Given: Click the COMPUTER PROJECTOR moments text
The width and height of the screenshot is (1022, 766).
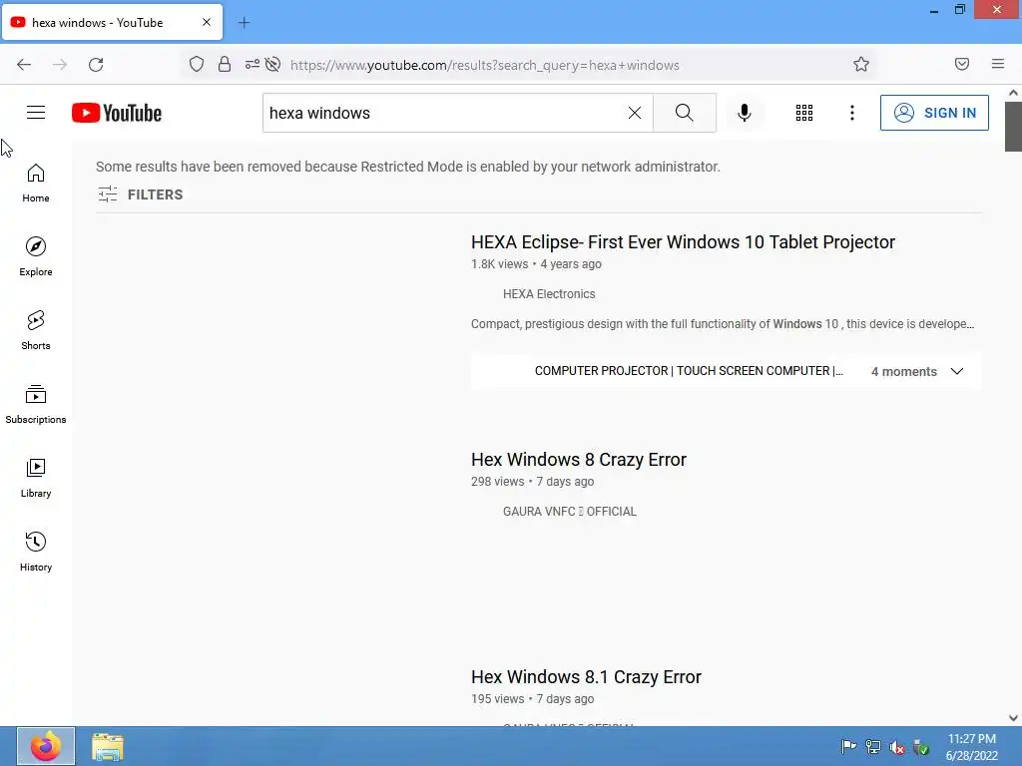Looking at the screenshot, I should pyautogui.click(x=689, y=371).
